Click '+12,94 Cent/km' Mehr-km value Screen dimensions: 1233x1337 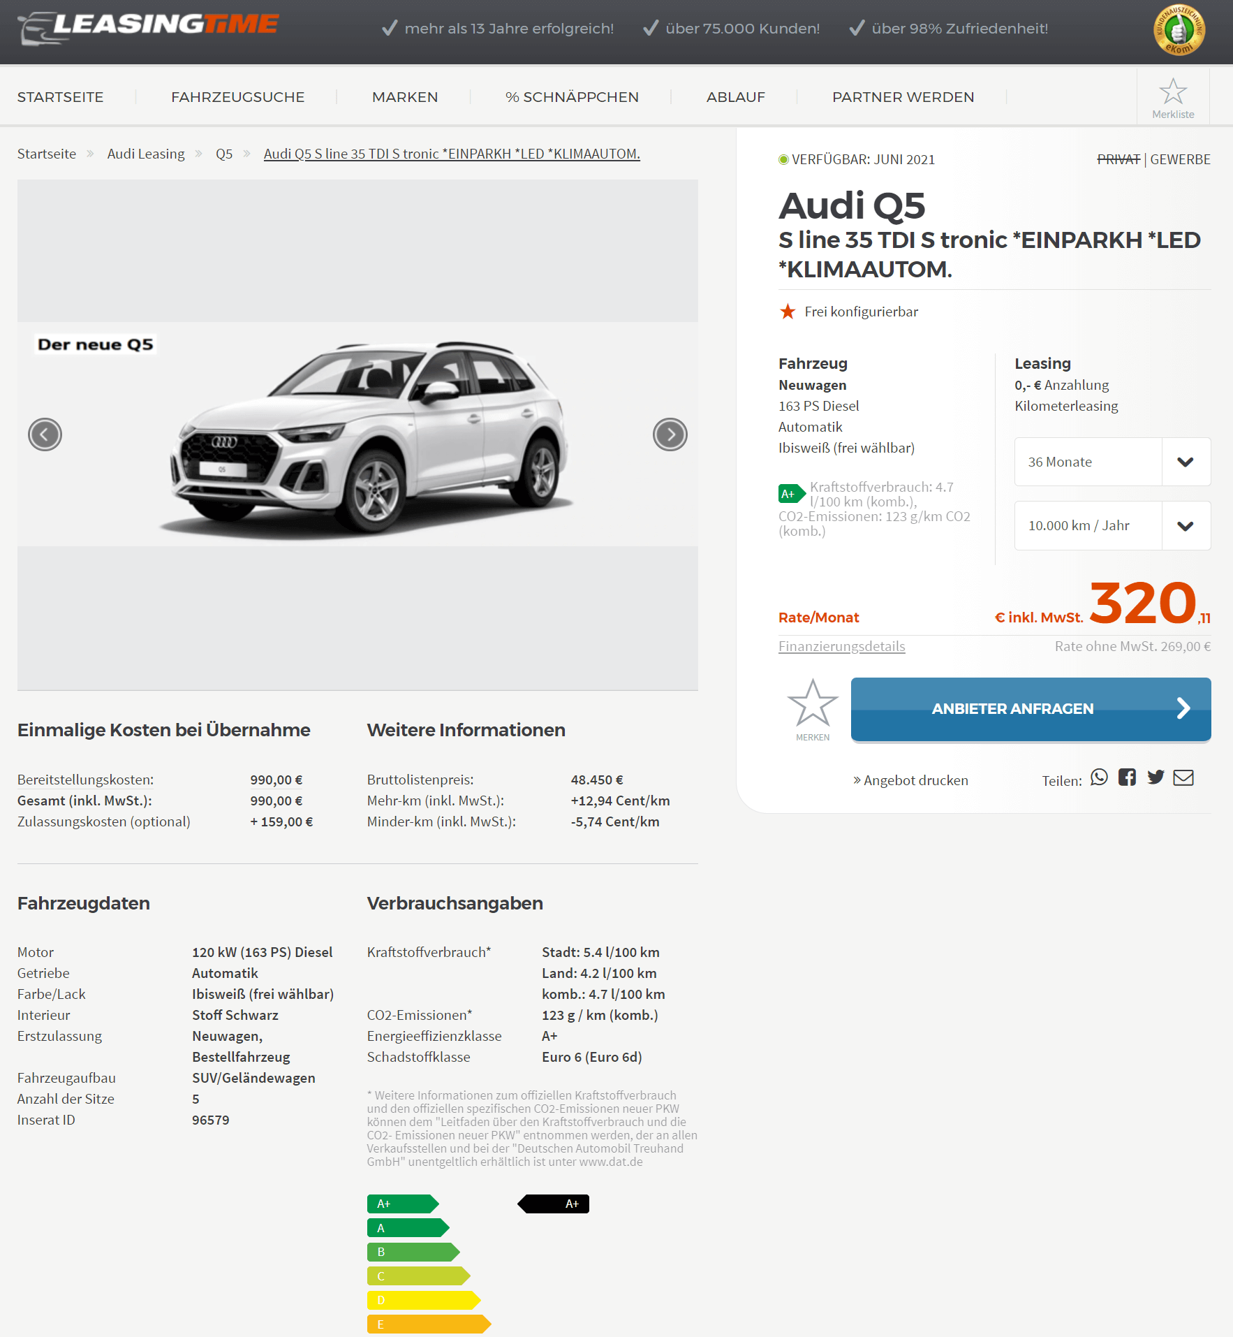620,801
